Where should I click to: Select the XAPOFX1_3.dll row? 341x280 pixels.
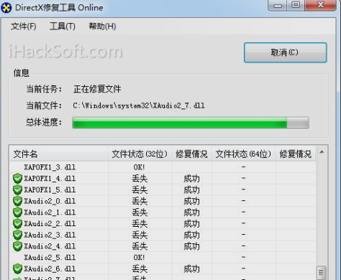[163, 167]
